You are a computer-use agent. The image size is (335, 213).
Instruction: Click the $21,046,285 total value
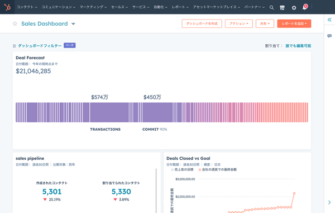coord(33,71)
